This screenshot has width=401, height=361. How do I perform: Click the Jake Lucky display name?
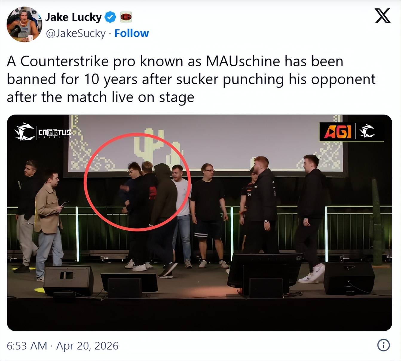(x=74, y=17)
